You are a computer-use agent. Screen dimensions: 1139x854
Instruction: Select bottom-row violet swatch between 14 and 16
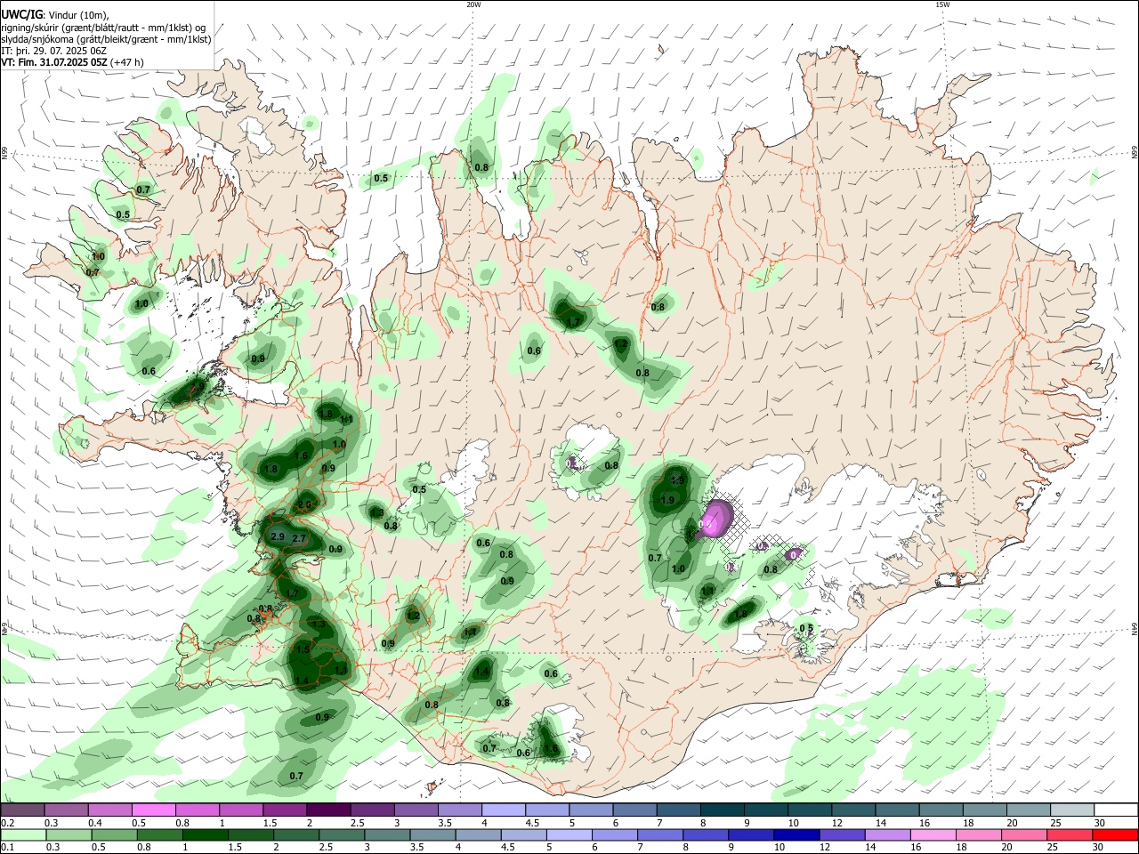888,834
